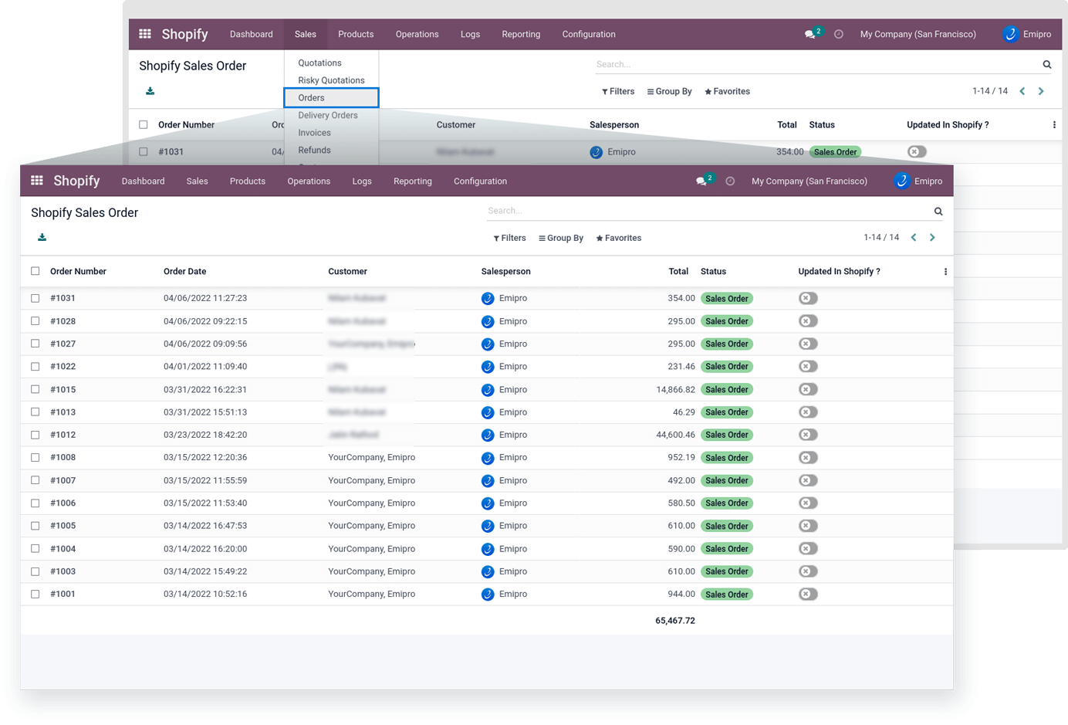Click the download icon in back window
Screen dimensions: 1068x725
[x=150, y=91]
